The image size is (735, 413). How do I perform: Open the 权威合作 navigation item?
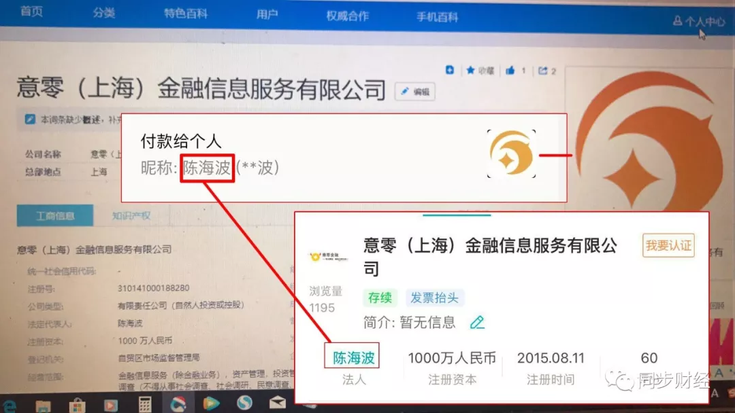click(x=347, y=16)
